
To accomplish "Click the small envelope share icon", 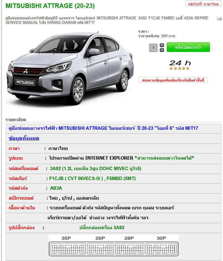I will [x=219, y=19].
